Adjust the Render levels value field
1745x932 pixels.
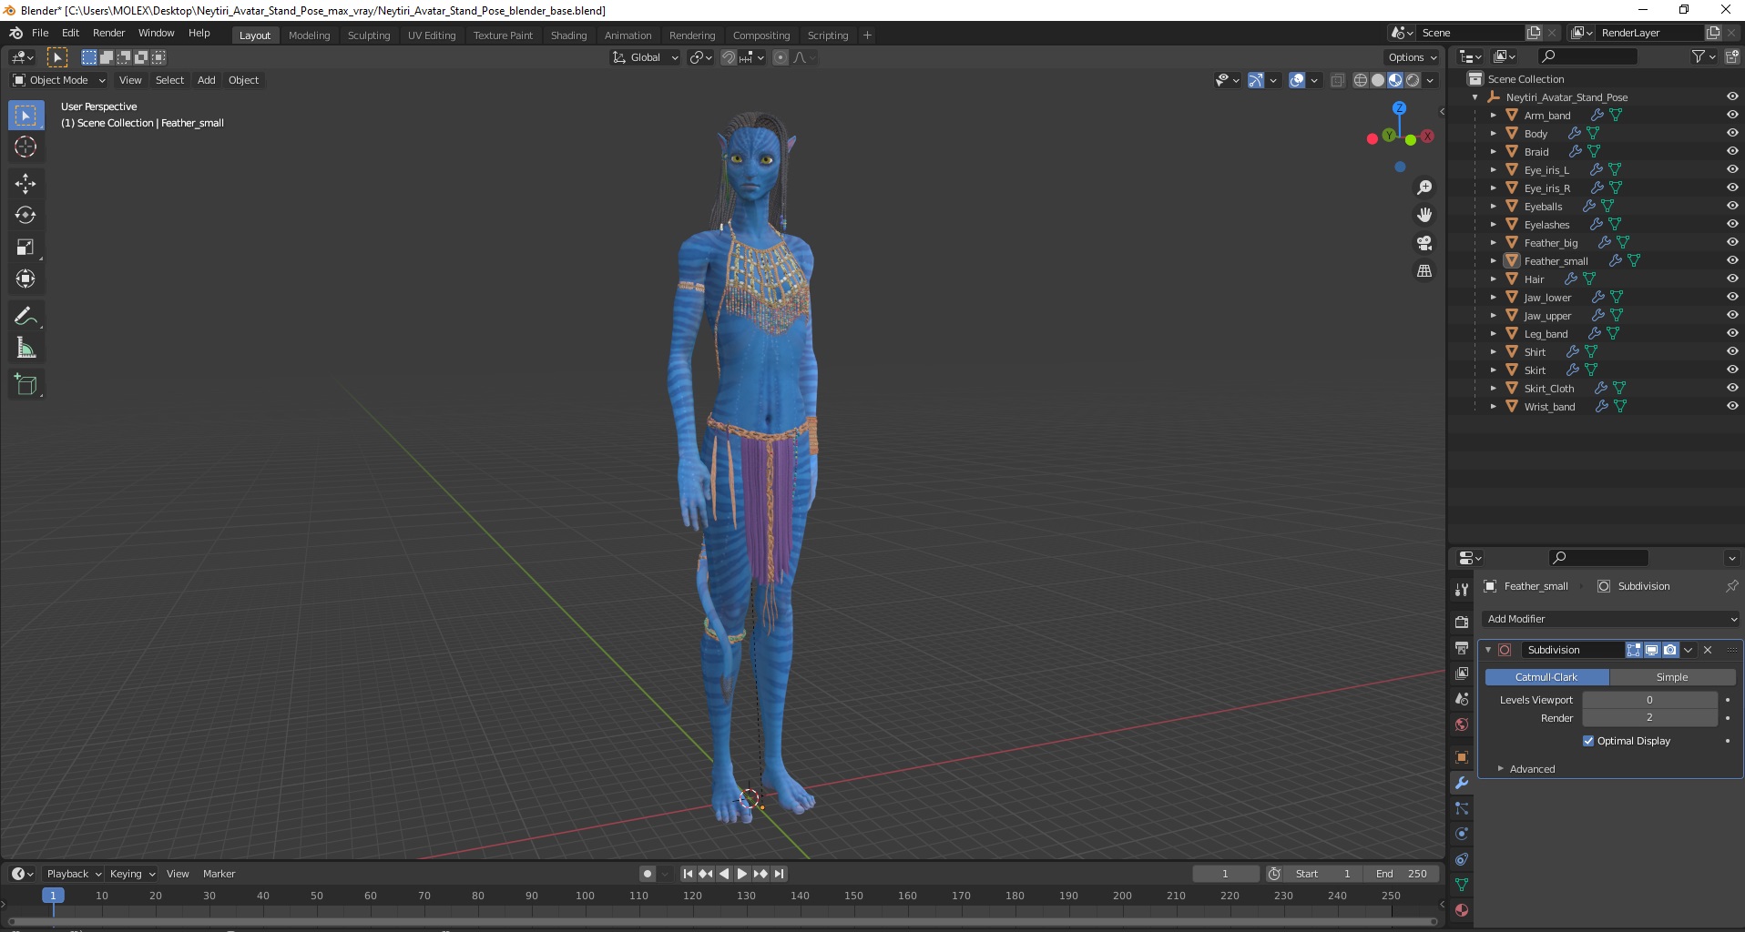click(1649, 718)
